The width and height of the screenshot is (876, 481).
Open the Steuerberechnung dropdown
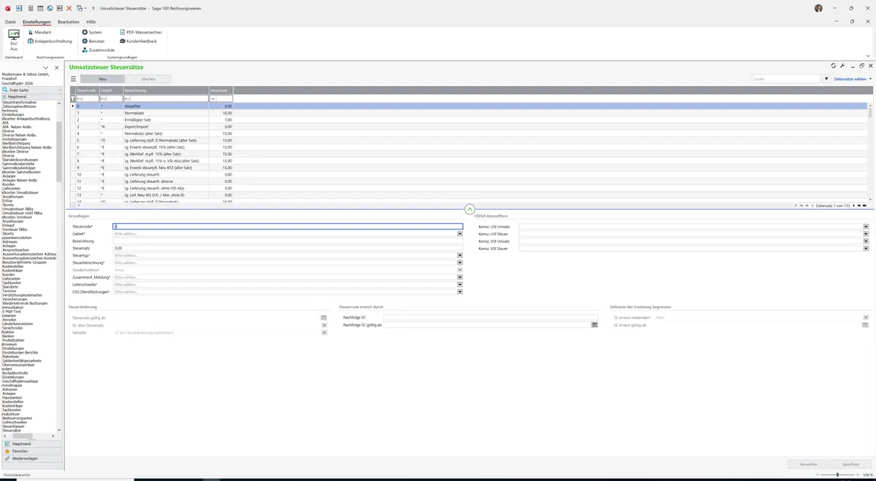click(x=460, y=263)
